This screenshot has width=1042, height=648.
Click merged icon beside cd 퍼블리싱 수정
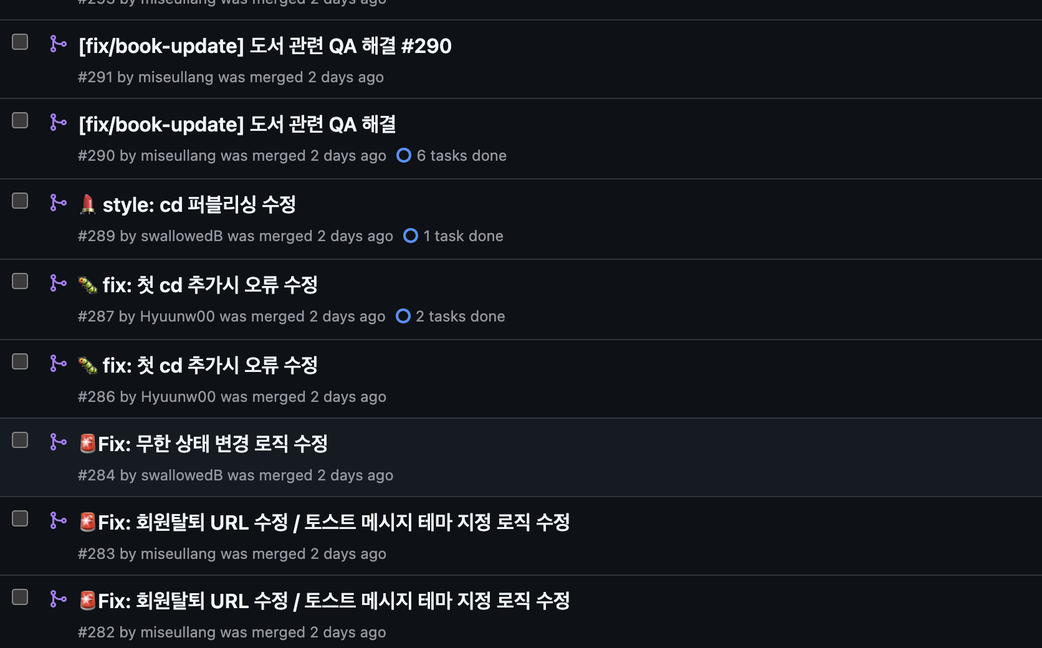[58, 202]
